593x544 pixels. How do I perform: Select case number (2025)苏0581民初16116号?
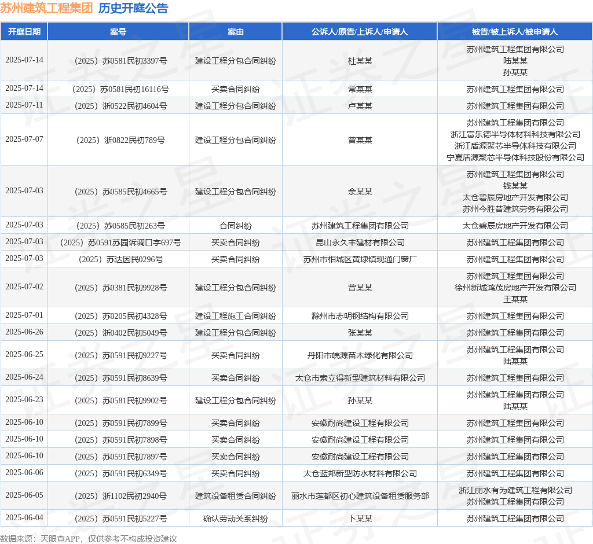pyautogui.click(x=120, y=89)
